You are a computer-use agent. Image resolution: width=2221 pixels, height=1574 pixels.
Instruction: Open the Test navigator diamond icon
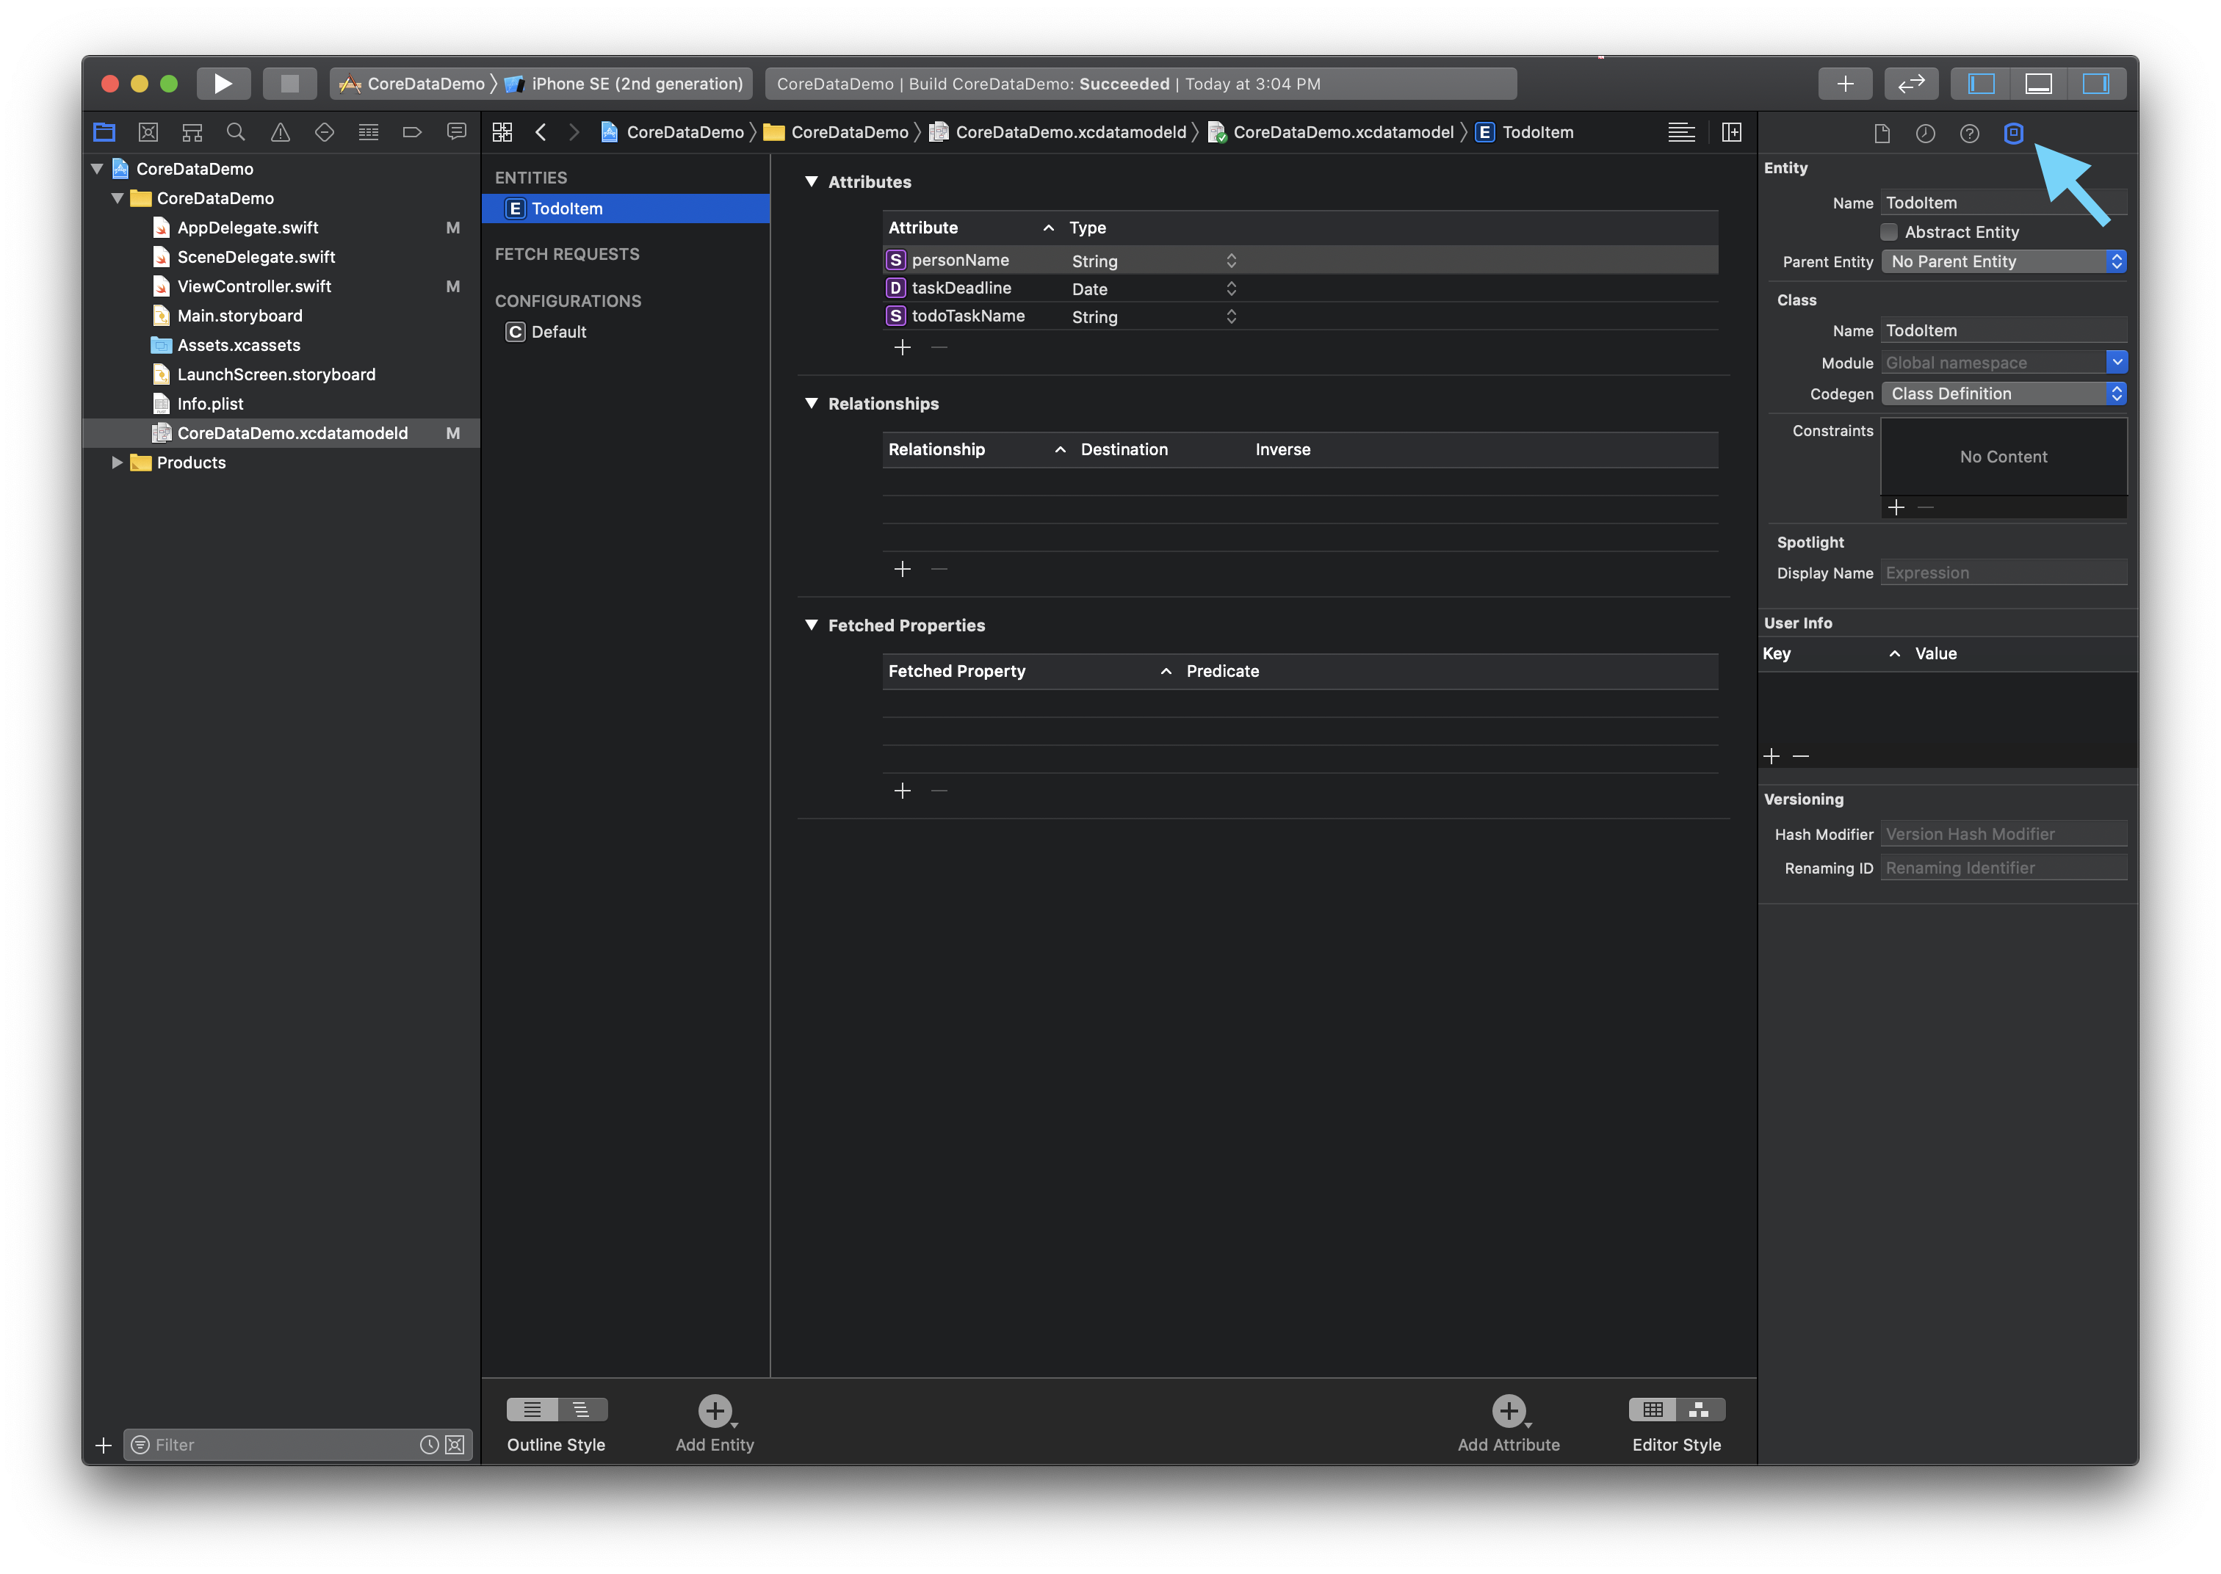click(325, 132)
